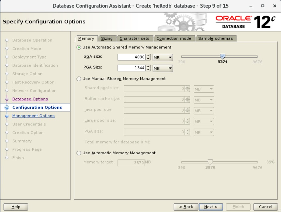Open the Connection mode tab
The width and height of the screenshot is (281, 212).
pos(174,38)
